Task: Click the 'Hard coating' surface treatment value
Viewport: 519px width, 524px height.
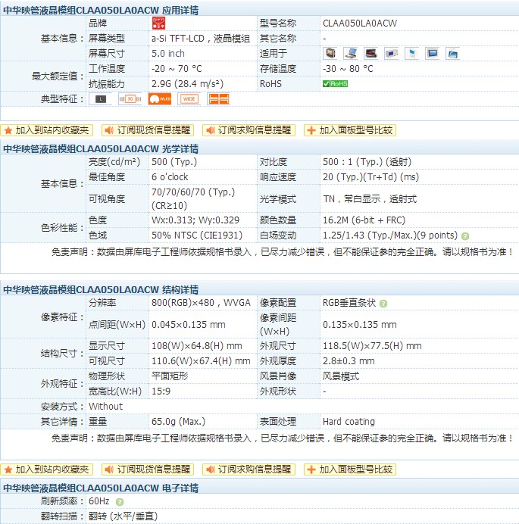Action: tap(349, 422)
